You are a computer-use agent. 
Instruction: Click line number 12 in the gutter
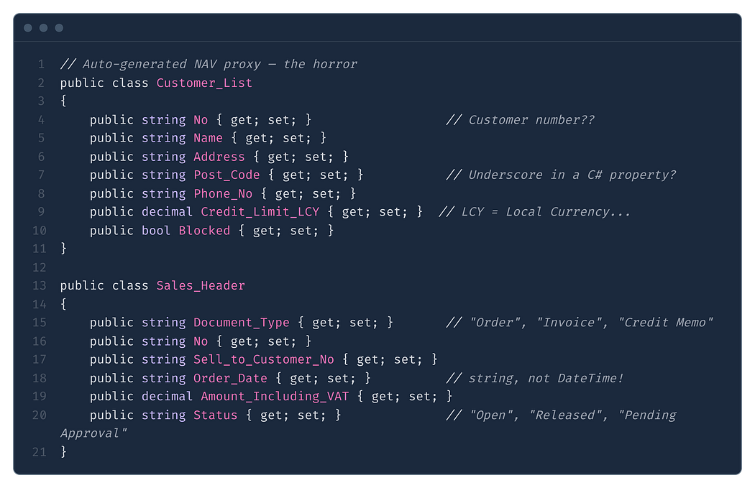coord(40,267)
